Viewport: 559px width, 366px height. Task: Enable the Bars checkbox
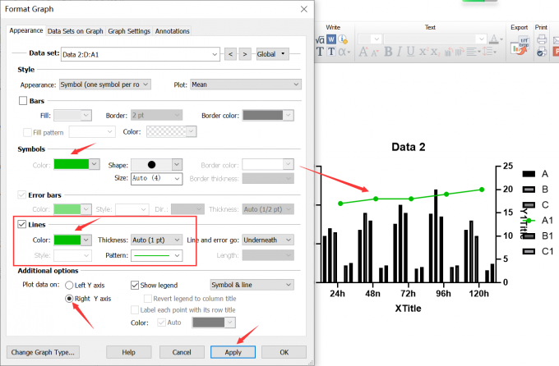[23, 101]
